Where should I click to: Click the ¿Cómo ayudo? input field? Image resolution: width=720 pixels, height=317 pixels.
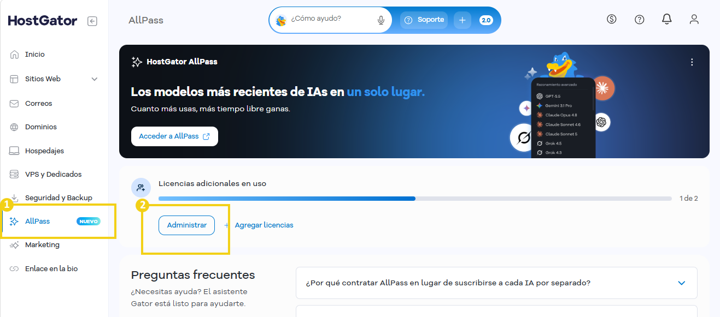pos(330,20)
